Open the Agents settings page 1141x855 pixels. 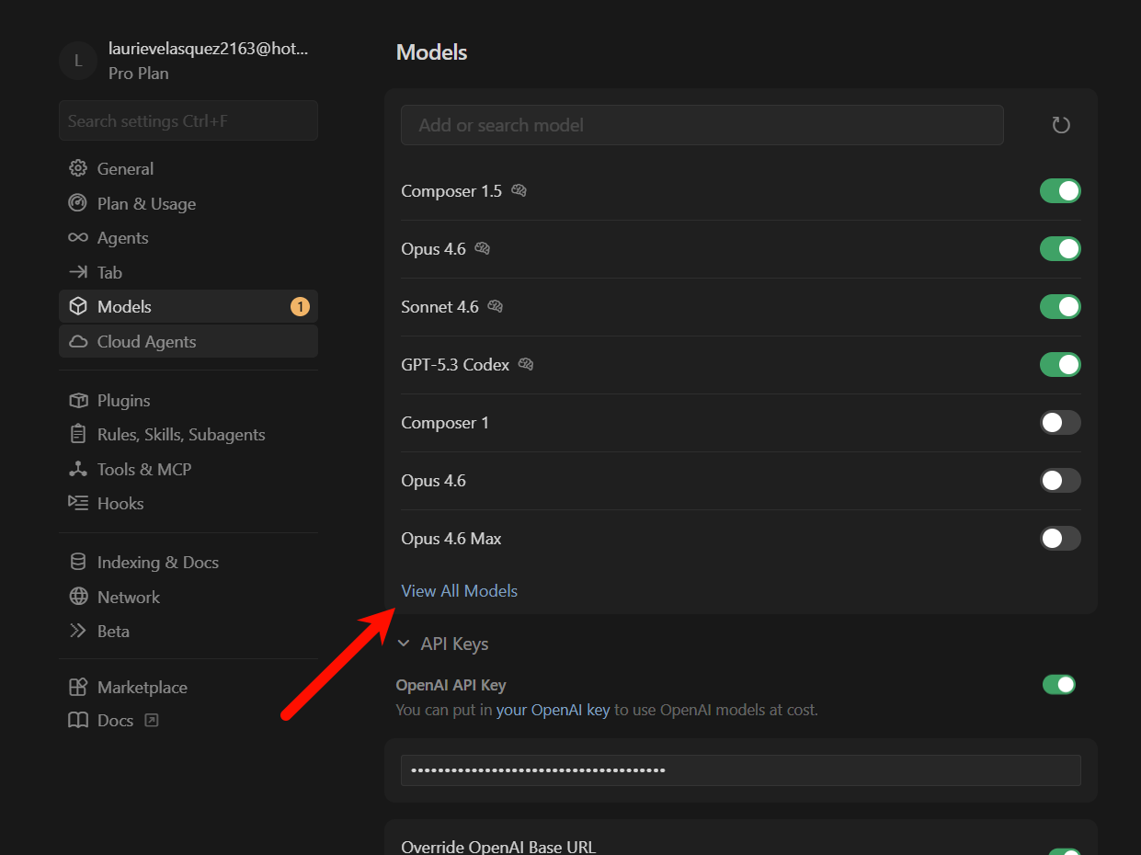pyautogui.click(x=188, y=238)
